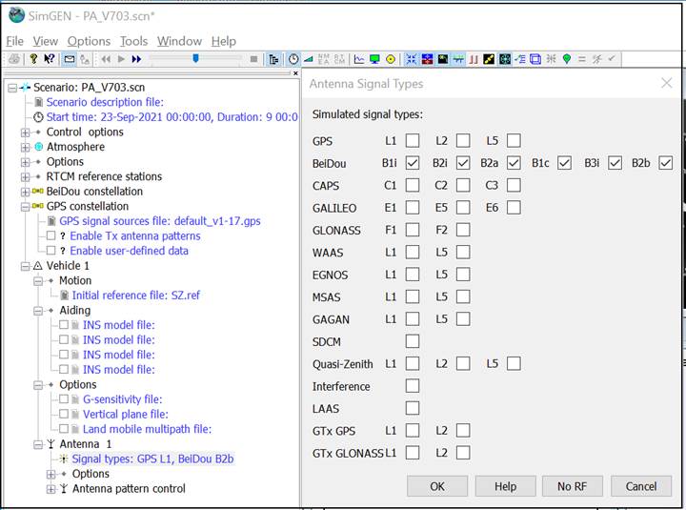The height and width of the screenshot is (510, 686).
Task: Click the print icon in the toolbar
Action: [14, 59]
